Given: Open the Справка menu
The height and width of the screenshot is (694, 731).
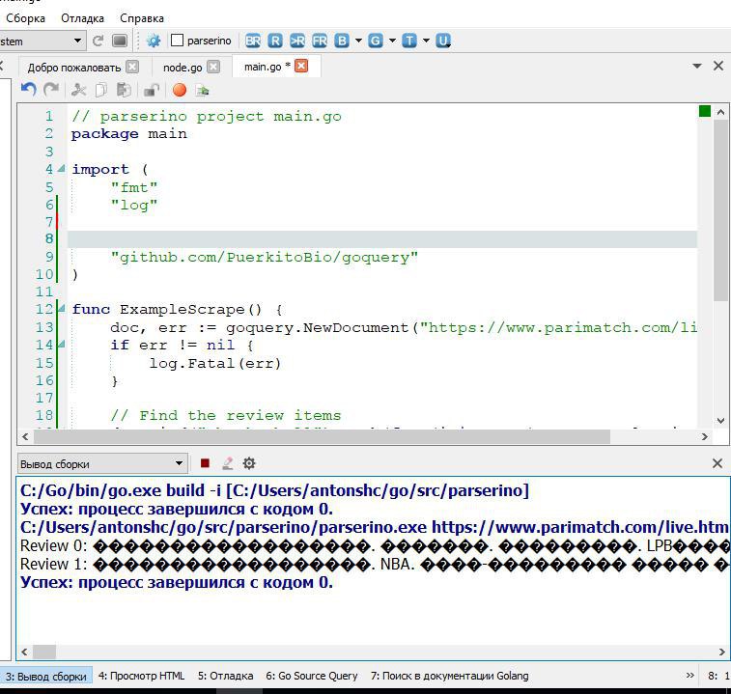Looking at the screenshot, I should point(142,17).
